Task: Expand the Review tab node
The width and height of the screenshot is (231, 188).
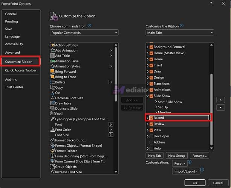Action: 148,124
